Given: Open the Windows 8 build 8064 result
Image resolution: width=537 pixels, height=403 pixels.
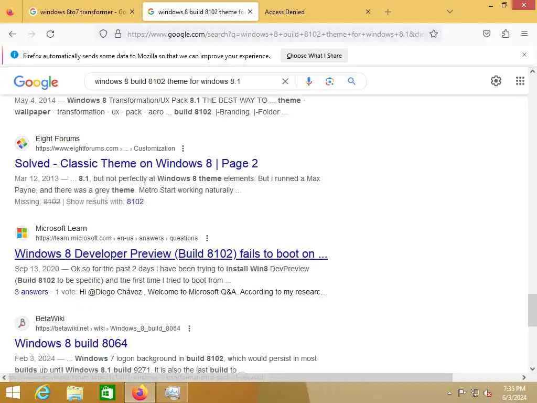Looking at the screenshot, I should (x=71, y=343).
